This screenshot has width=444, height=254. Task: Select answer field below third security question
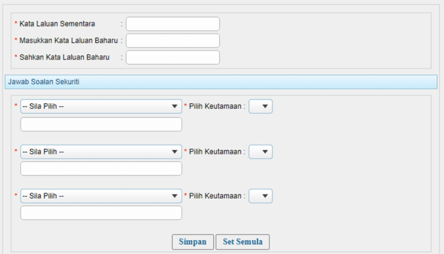click(101, 213)
